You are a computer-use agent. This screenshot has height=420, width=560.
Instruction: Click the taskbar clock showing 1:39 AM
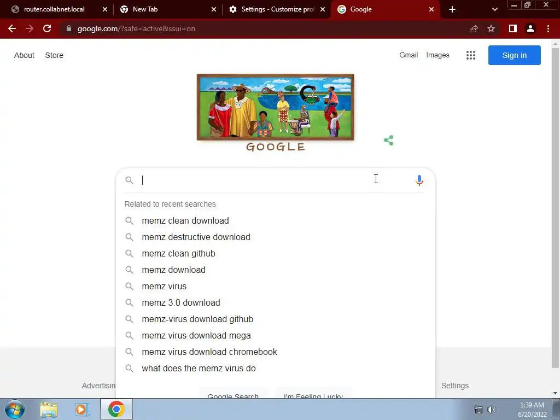(x=532, y=410)
